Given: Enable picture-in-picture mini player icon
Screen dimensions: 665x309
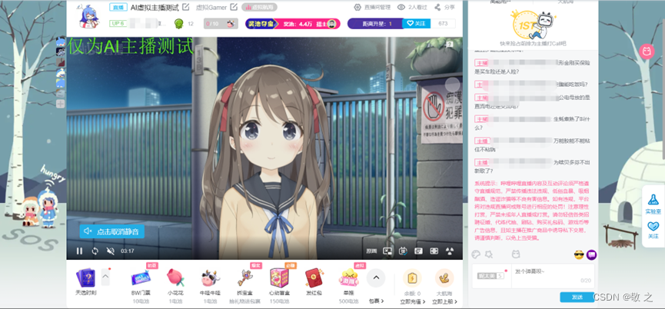Looking at the screenshot, I should point(387,251).
